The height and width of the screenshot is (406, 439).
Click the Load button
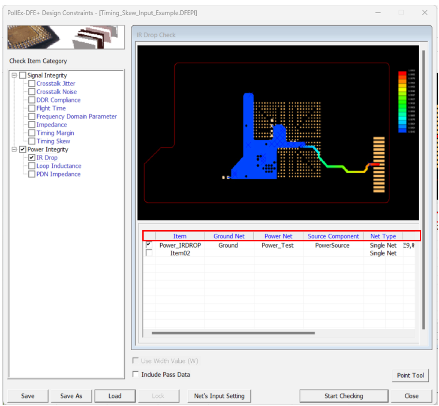pyautogui.click(x=114, y=396)
